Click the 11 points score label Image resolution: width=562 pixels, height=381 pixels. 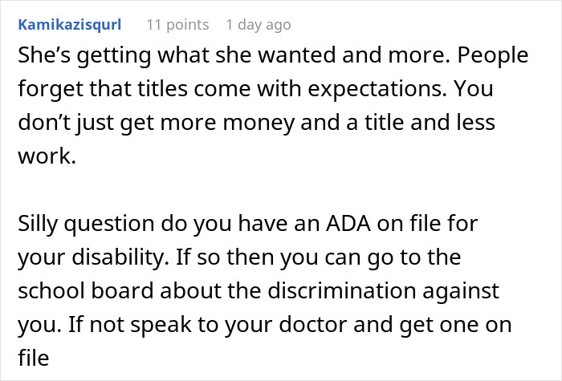coord(177,25)
